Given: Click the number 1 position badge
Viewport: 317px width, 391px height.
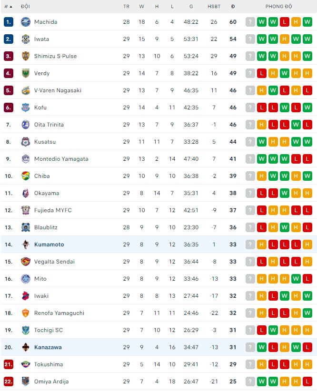Looking at the screenshot, I should click(x=9, y=22).
